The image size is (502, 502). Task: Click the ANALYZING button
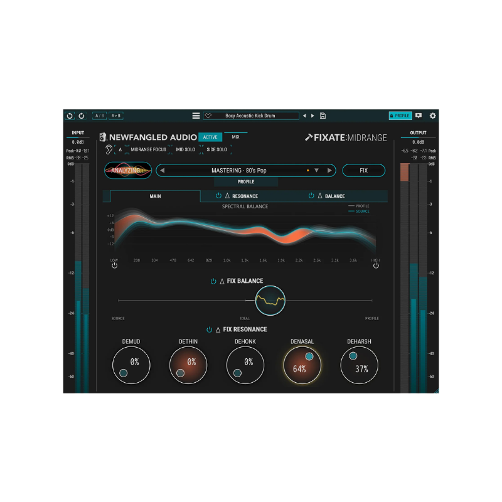click(128, 170)
